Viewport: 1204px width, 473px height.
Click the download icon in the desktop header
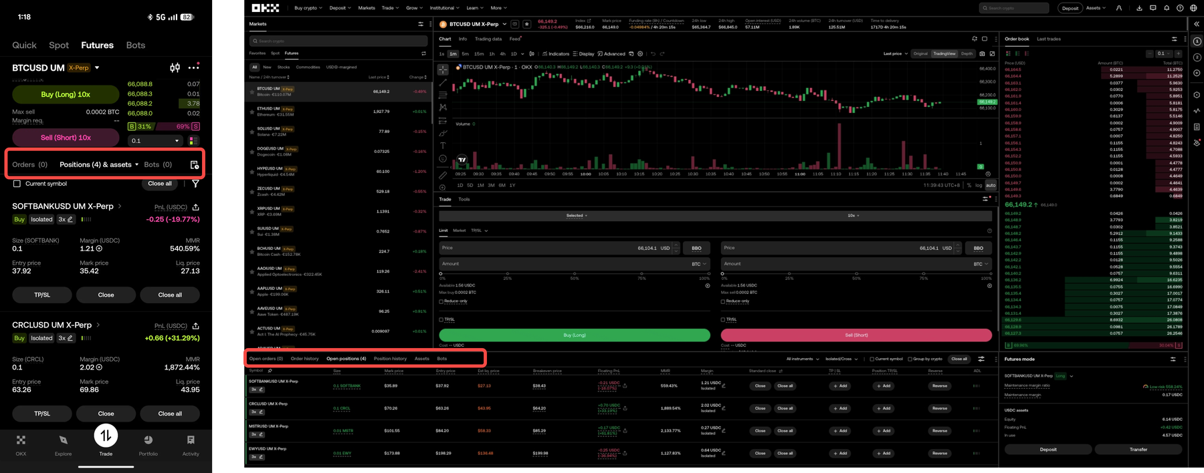pyautogui.click(x=1139, y=8)
